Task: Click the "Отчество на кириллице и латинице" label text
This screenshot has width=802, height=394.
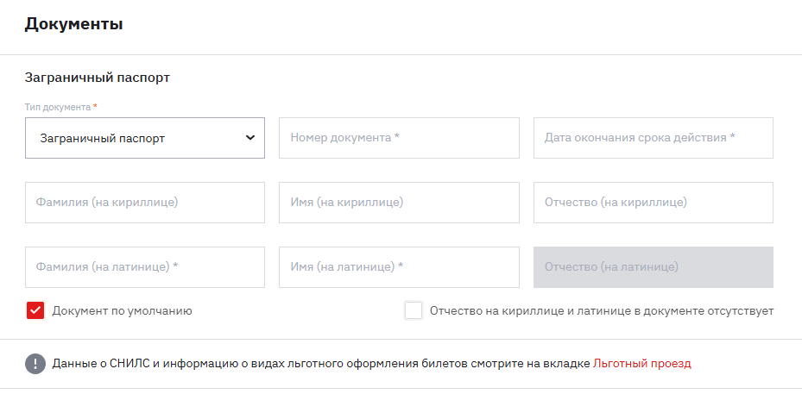Action: point(602,310)
